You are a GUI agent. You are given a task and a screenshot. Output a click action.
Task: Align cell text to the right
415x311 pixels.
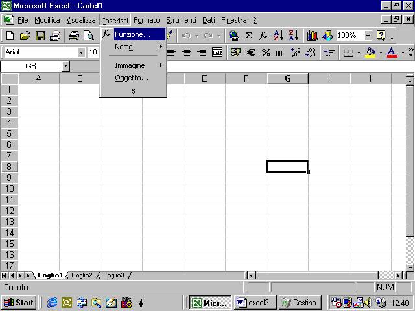pyautogui.click(x=202, y=52)
